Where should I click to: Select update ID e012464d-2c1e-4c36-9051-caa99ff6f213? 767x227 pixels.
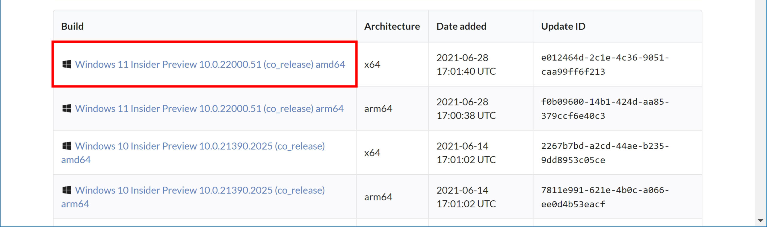[x=605, y=65]
